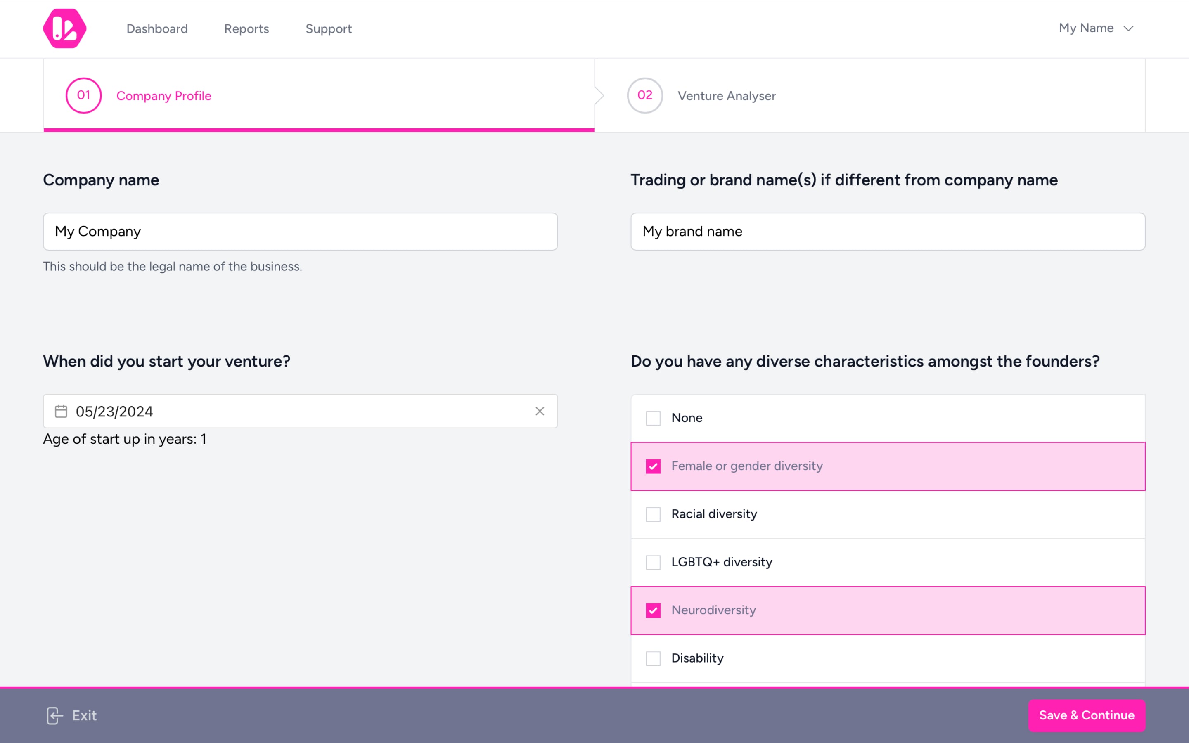The width and height of the screenshot is (1189, 743).
Task: Check the Racial diversity checkbox
Action: [x=653, y=514]
